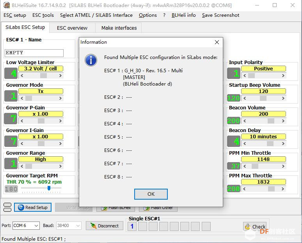Screen dimensions: 302x243
Task: Maximize the BLHeliSuite window
Action: pos(275,5)
